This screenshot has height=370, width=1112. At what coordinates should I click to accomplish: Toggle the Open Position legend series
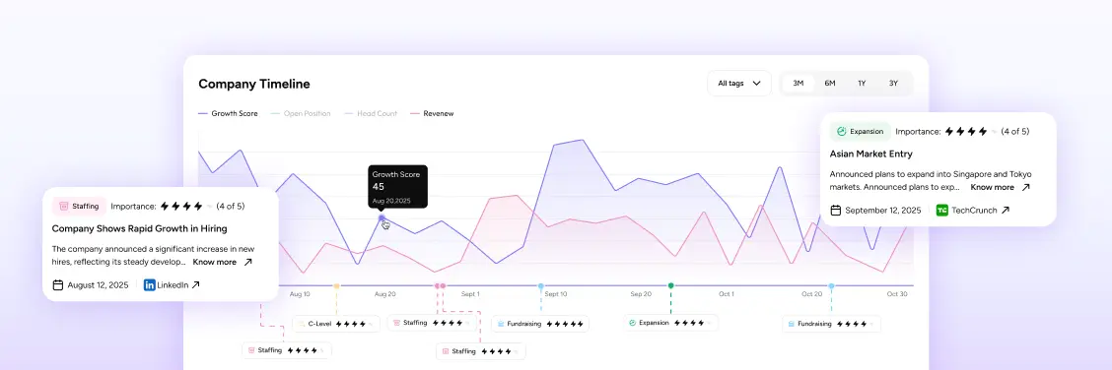(301, 113)
